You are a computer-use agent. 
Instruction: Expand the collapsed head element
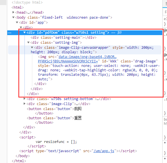point(13,12)
